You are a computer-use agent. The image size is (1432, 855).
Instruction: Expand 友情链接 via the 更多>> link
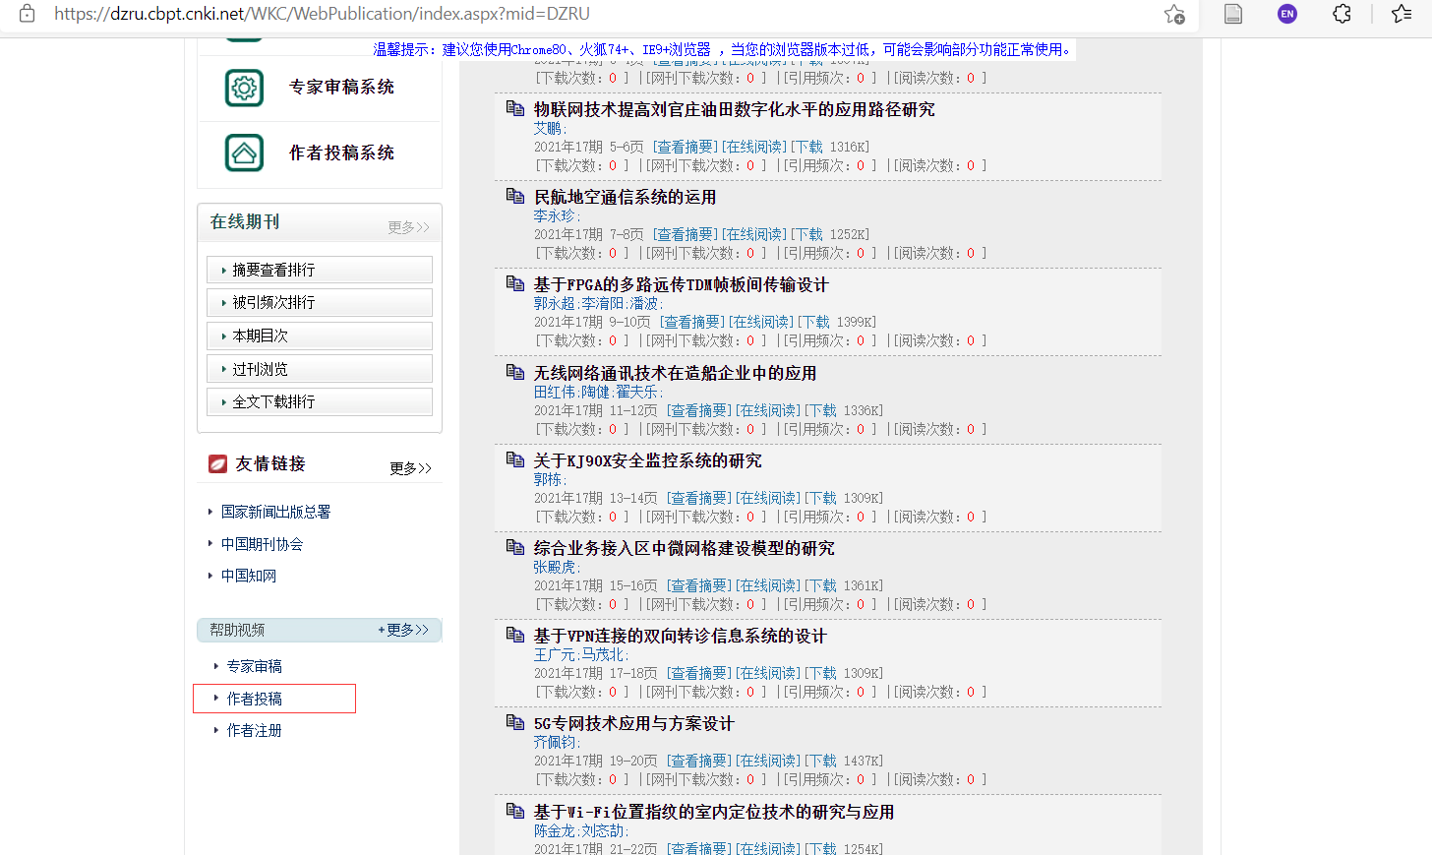410,468
